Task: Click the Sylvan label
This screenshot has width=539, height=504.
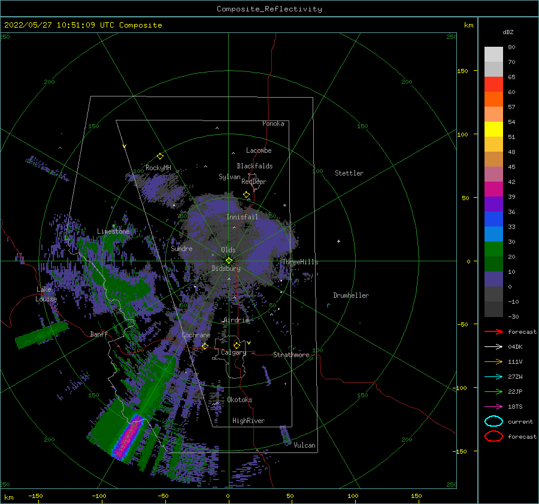Action: pyautogui.click(x=229, y=177)
